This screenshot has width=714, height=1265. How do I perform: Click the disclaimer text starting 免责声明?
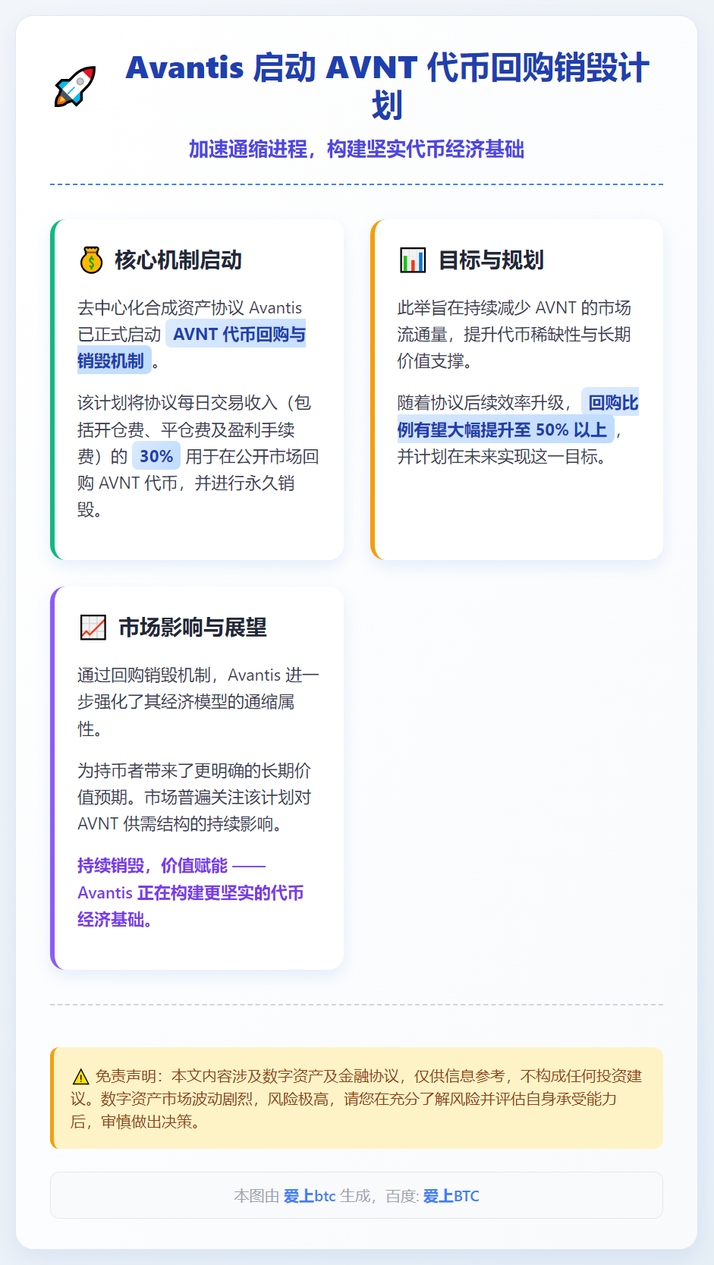click(x=357, y=1098)
